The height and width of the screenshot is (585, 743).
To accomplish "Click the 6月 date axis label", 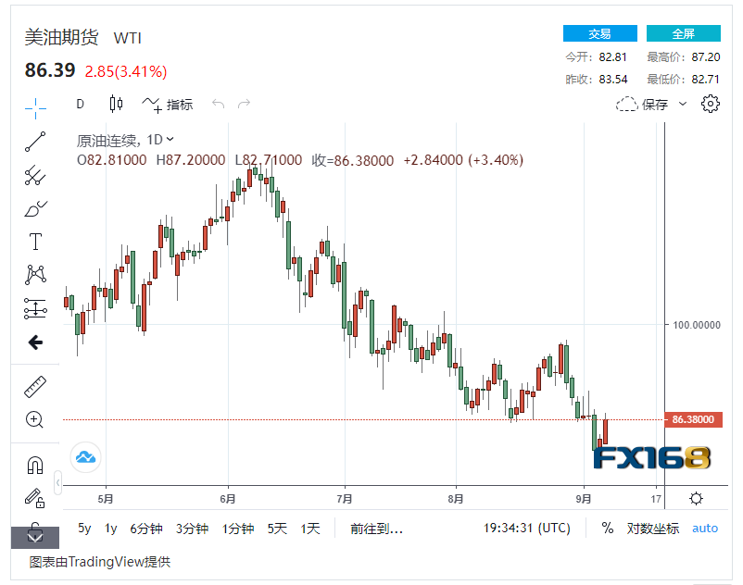I will (228, 499).
